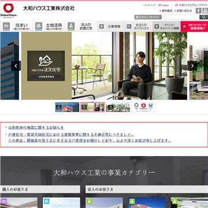The width and height of the screenshot is (208, 208).
Task: Click the 個人のお客さま section heading
Action: tap(40, 190)
